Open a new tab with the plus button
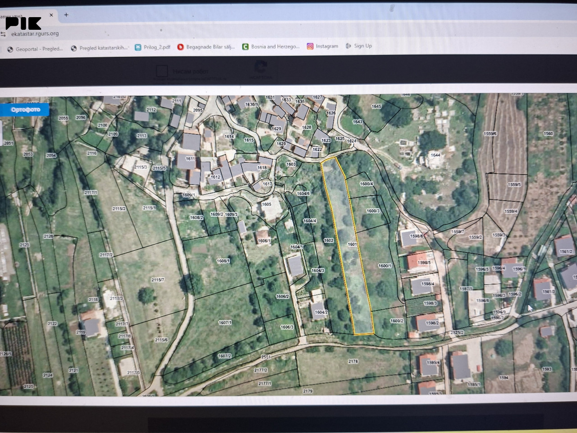The image size is (577, 433). (x=66, y=15)
